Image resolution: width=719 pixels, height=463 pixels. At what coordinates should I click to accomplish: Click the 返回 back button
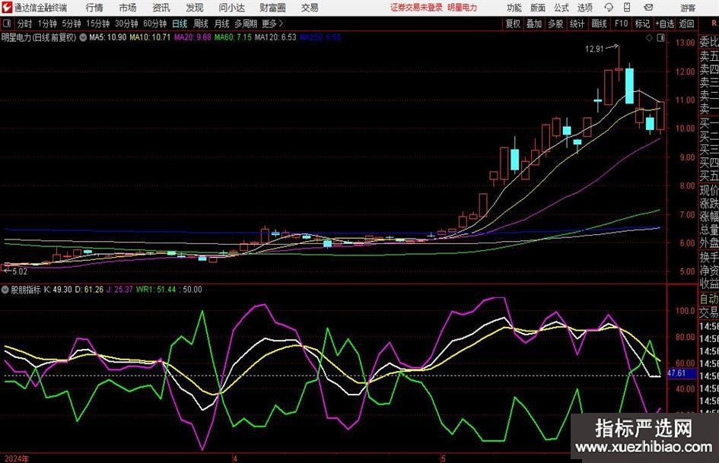pos(686,24)
